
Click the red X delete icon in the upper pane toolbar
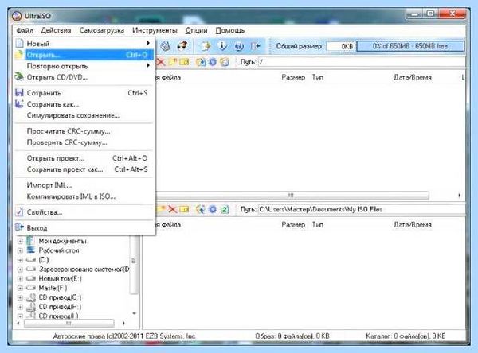(x=161, y=62)
